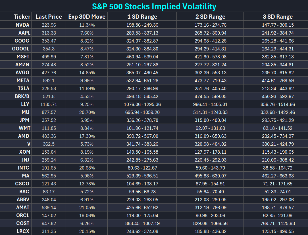Select LLY last price 1185.71
This screenshot has height=235, width=308.
pos(49,105)
